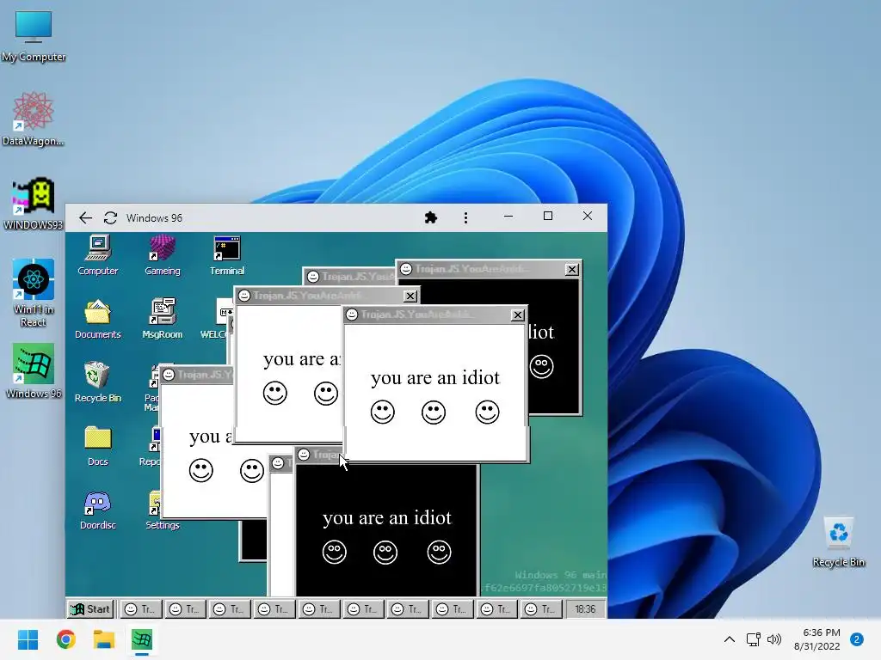Open Computer icon inside Windows 96
The width and height of the screenshot is (881, 660).
[98, 255]
